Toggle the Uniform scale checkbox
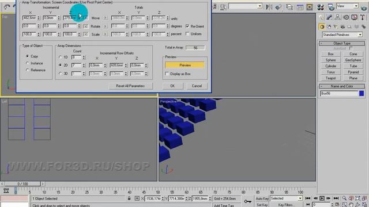This screenshot has width=369, height=207. click(187, 34)
